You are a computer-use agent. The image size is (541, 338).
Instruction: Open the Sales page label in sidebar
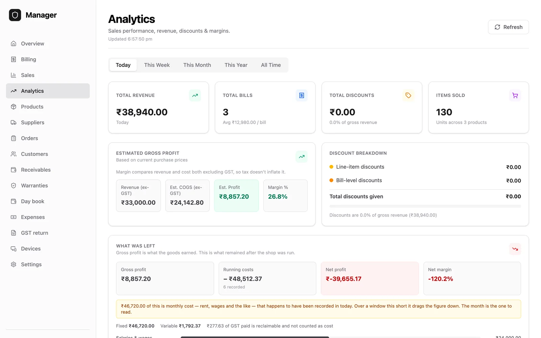[28, 75]
